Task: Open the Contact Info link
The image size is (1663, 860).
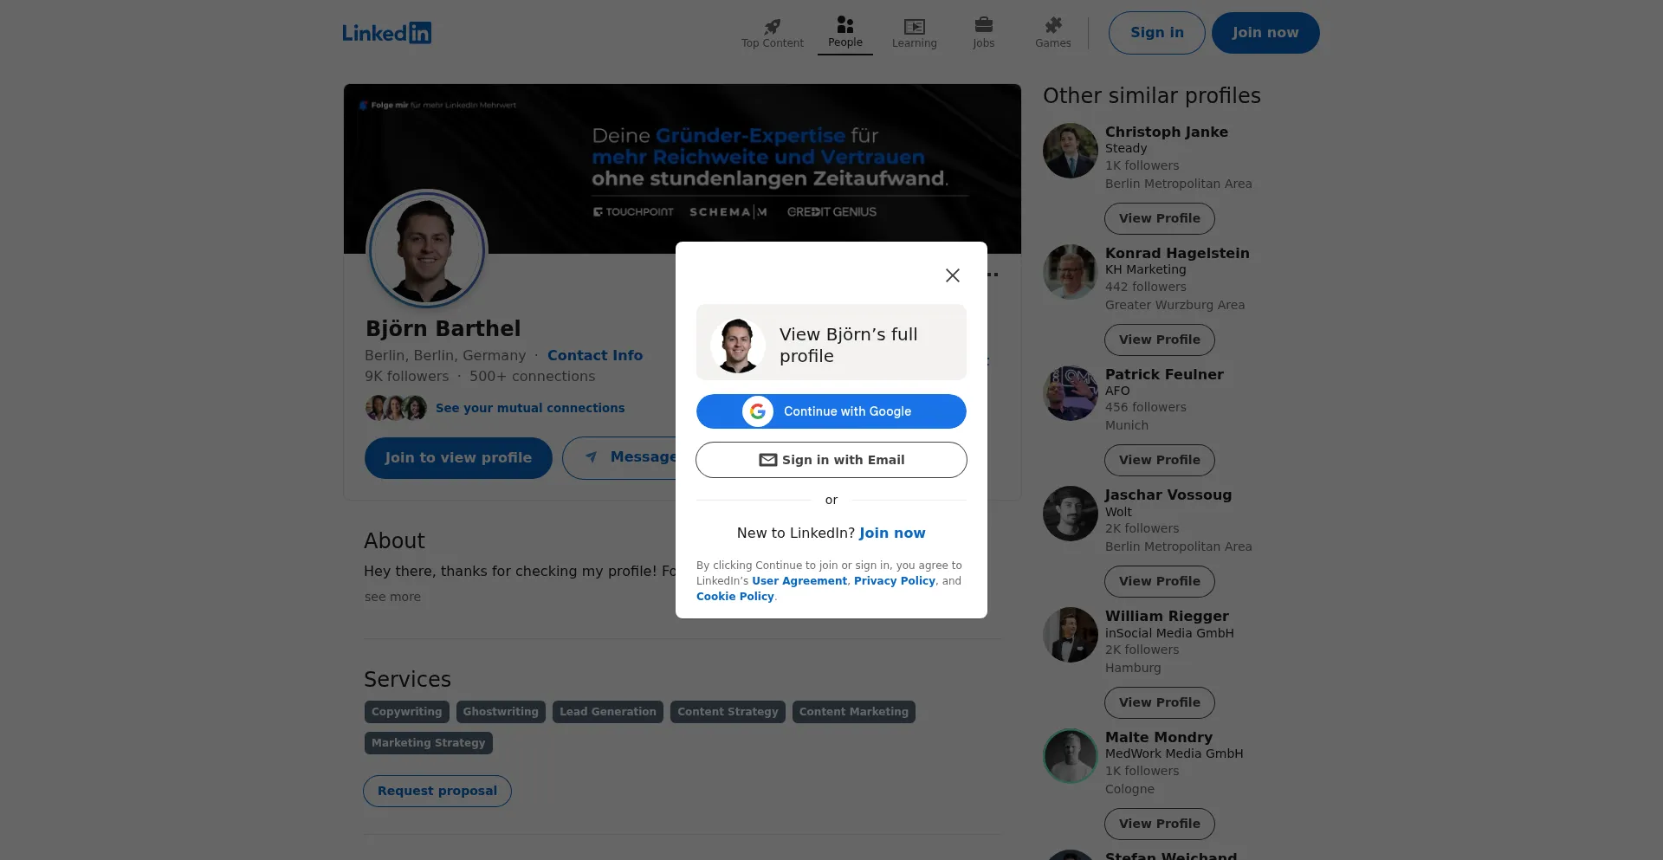Action: pos(595,355)
